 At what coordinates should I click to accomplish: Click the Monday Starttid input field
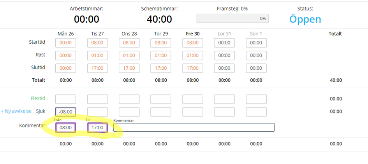65,43
